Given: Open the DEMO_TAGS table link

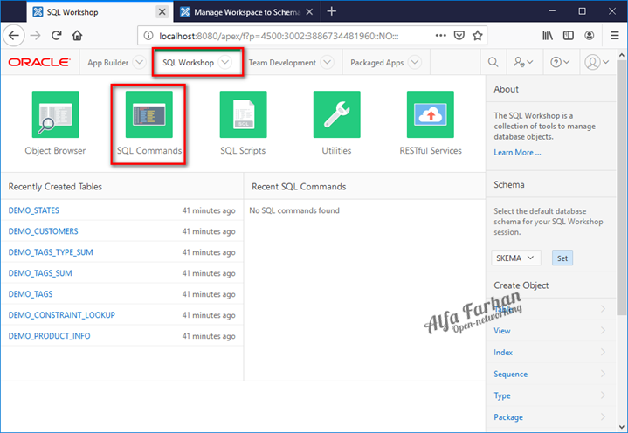Looking at the screenshot, I should [31, 293].
